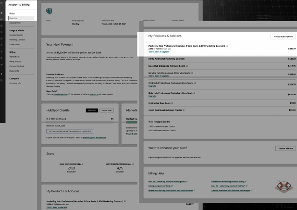Click the info icon beside Data Hub Professional

[x=194, y=93]
